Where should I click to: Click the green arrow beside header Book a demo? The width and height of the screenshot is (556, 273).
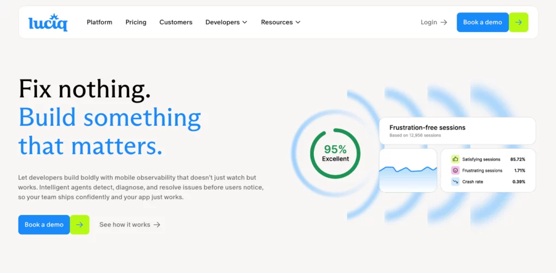519,22
